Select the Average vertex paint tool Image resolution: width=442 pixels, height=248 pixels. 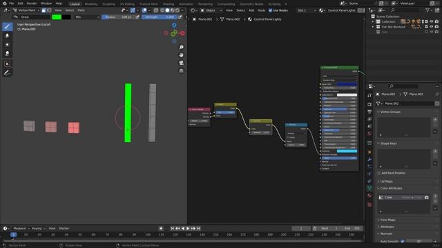[x=8, y=44]
